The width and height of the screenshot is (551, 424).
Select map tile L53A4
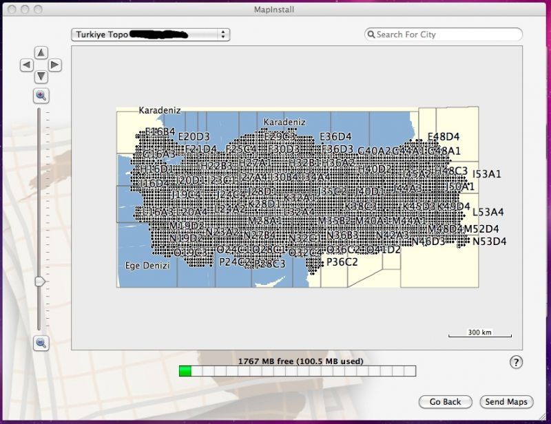point(488,212)
